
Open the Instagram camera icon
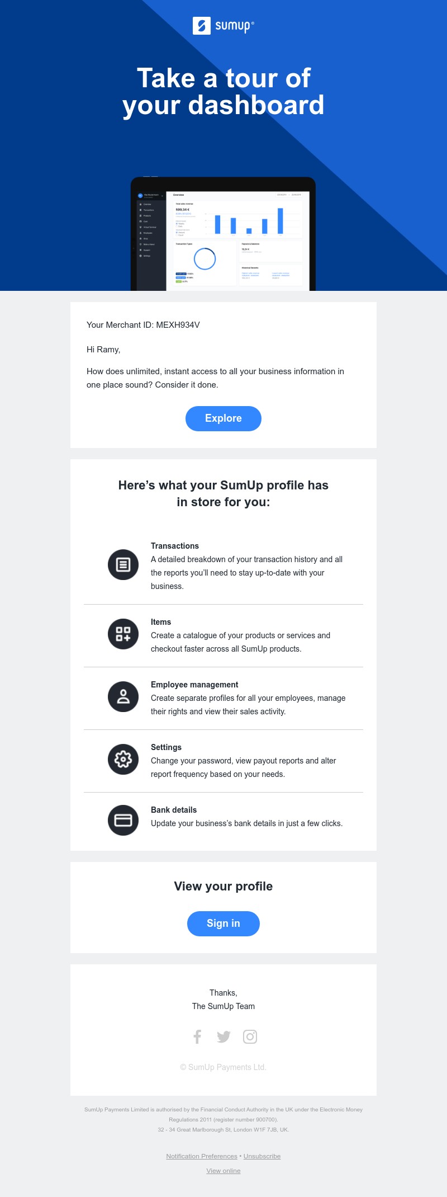[250, 1036]
